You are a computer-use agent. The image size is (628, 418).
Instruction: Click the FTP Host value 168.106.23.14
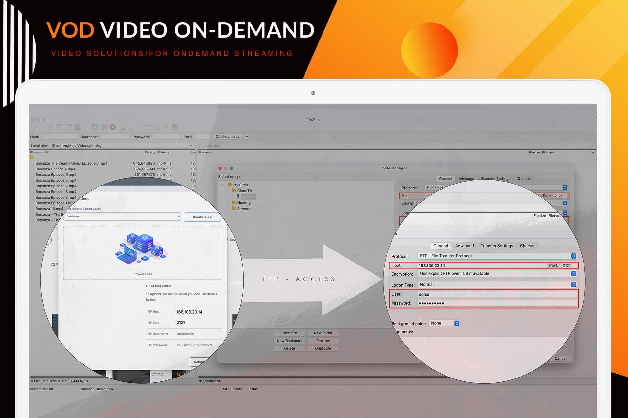189,312
